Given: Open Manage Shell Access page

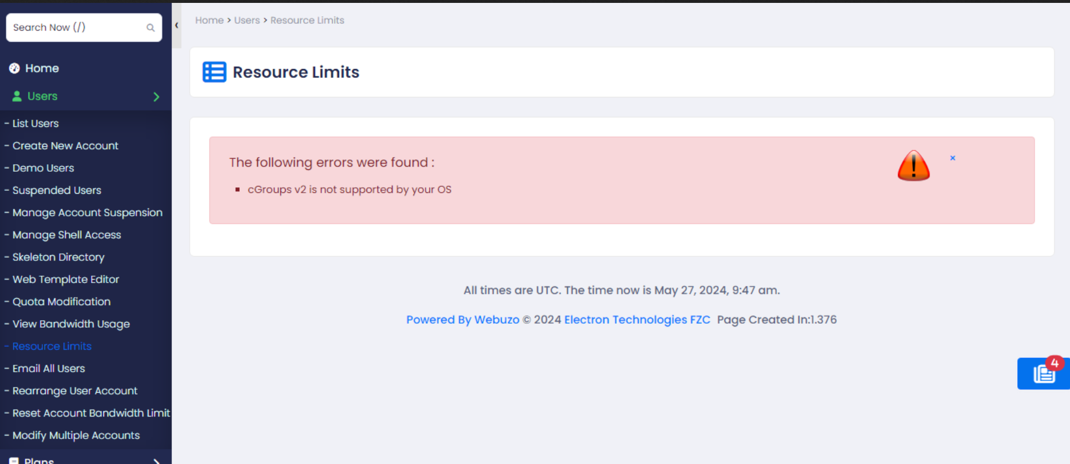Looking at the screenshot, I should (x=67, y=235).
